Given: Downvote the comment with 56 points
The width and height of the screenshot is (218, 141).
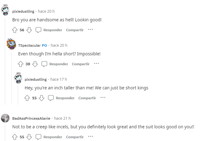Looking at the screenshot, I should (29, 30).
